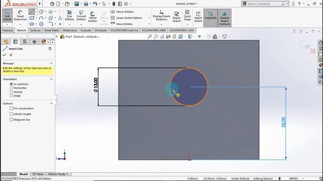Open the Motion Study 1 tab
This screenshot has height=181, width=323.
[x=58, y=174]
